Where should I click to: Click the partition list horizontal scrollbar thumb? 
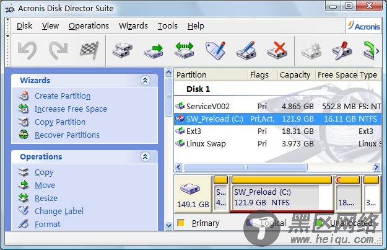coord(245,167)
